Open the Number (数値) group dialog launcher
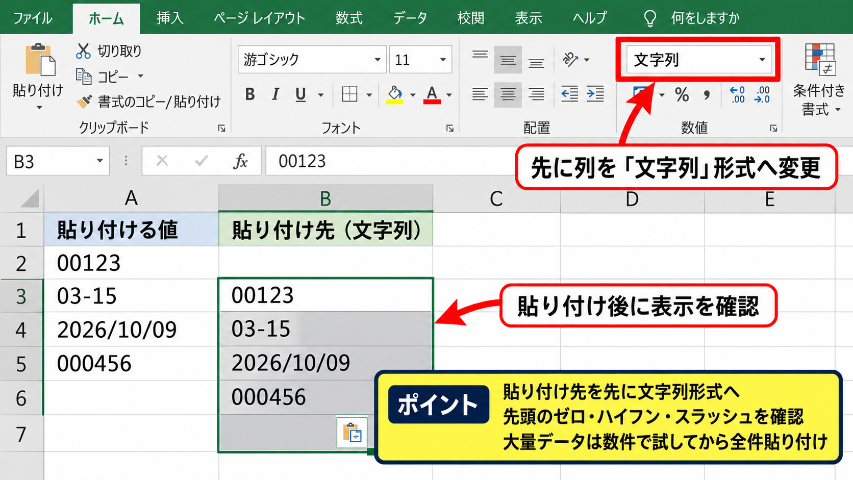Viewport: 853px width, 480px height. 774,128
